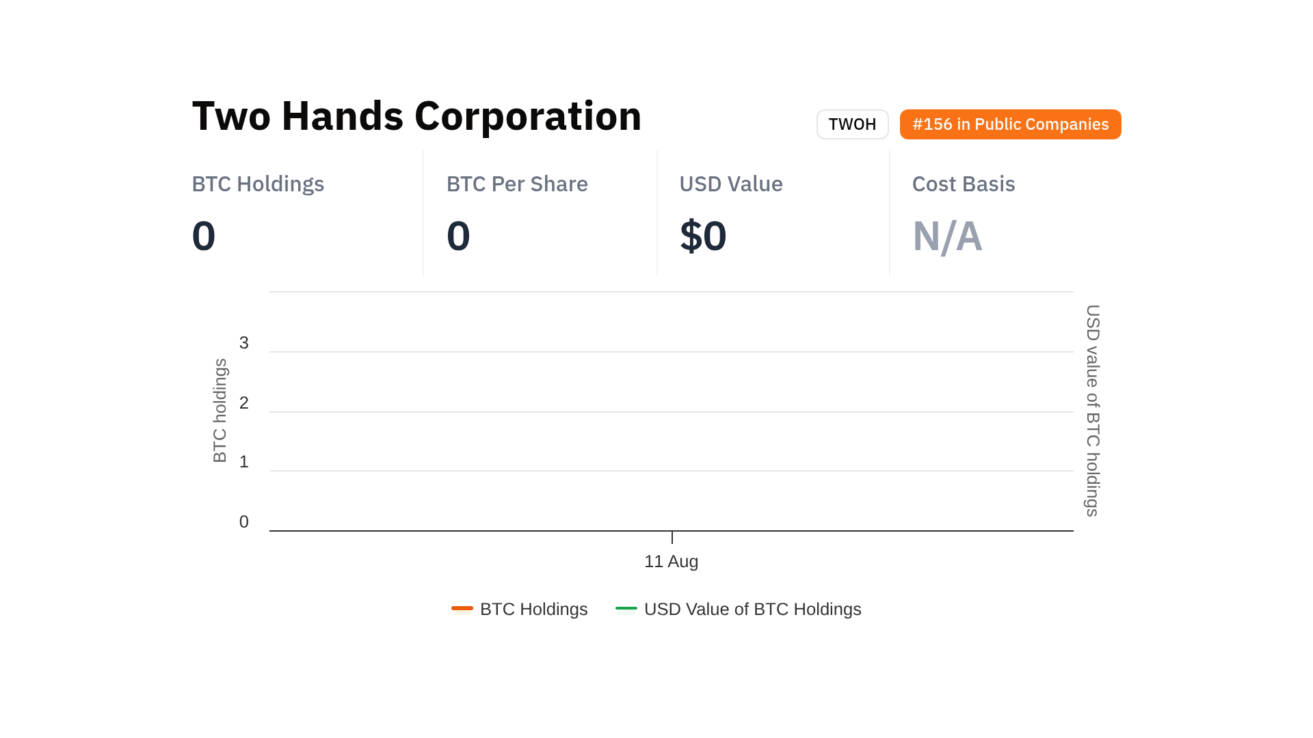Click the y-axis value 3 label
This screenshot has width=1313, height=738.
[x=244, y=343]
